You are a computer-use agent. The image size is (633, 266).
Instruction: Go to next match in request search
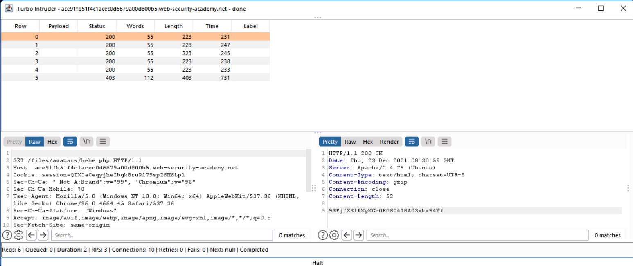click(x=43, y=235)
